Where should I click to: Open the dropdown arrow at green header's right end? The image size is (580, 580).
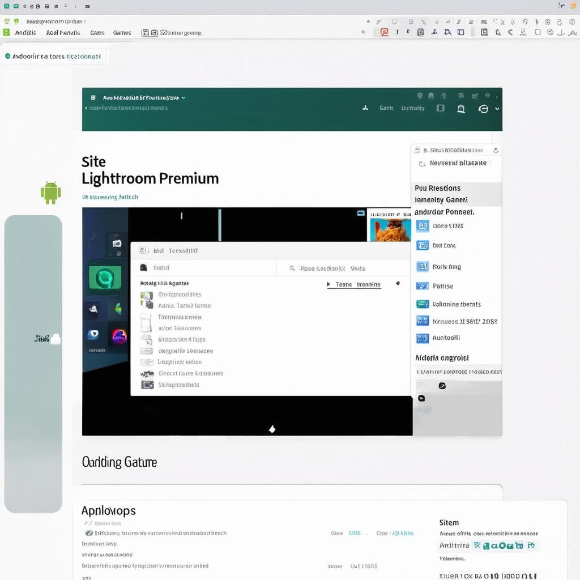497,109
